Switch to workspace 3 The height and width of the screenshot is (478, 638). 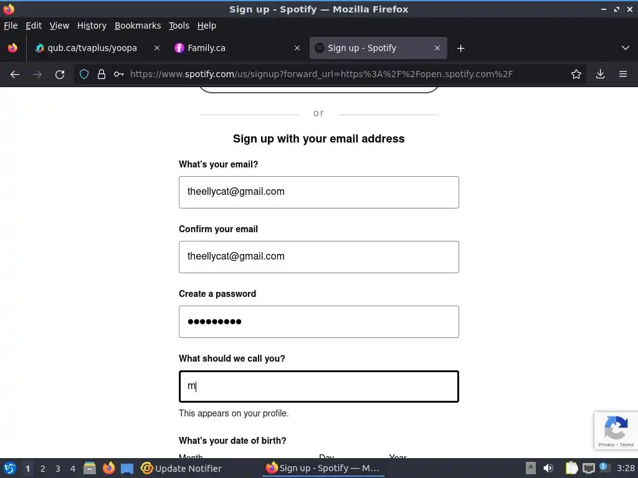(x=58, y=469)
